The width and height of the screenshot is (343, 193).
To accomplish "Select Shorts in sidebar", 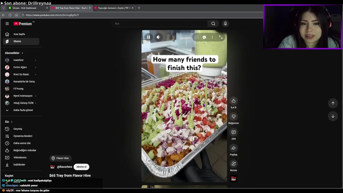I will click(x=21, y=41).
